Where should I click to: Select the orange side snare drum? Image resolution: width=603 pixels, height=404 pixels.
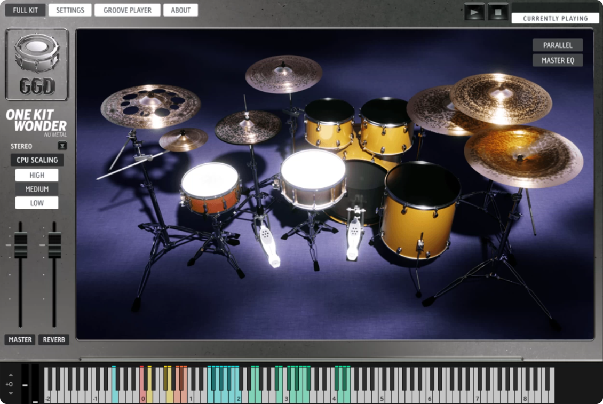point(210,188)
